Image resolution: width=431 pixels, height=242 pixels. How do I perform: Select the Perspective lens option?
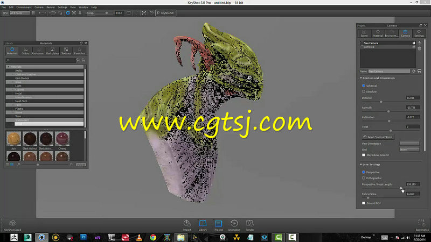[363, 172]
